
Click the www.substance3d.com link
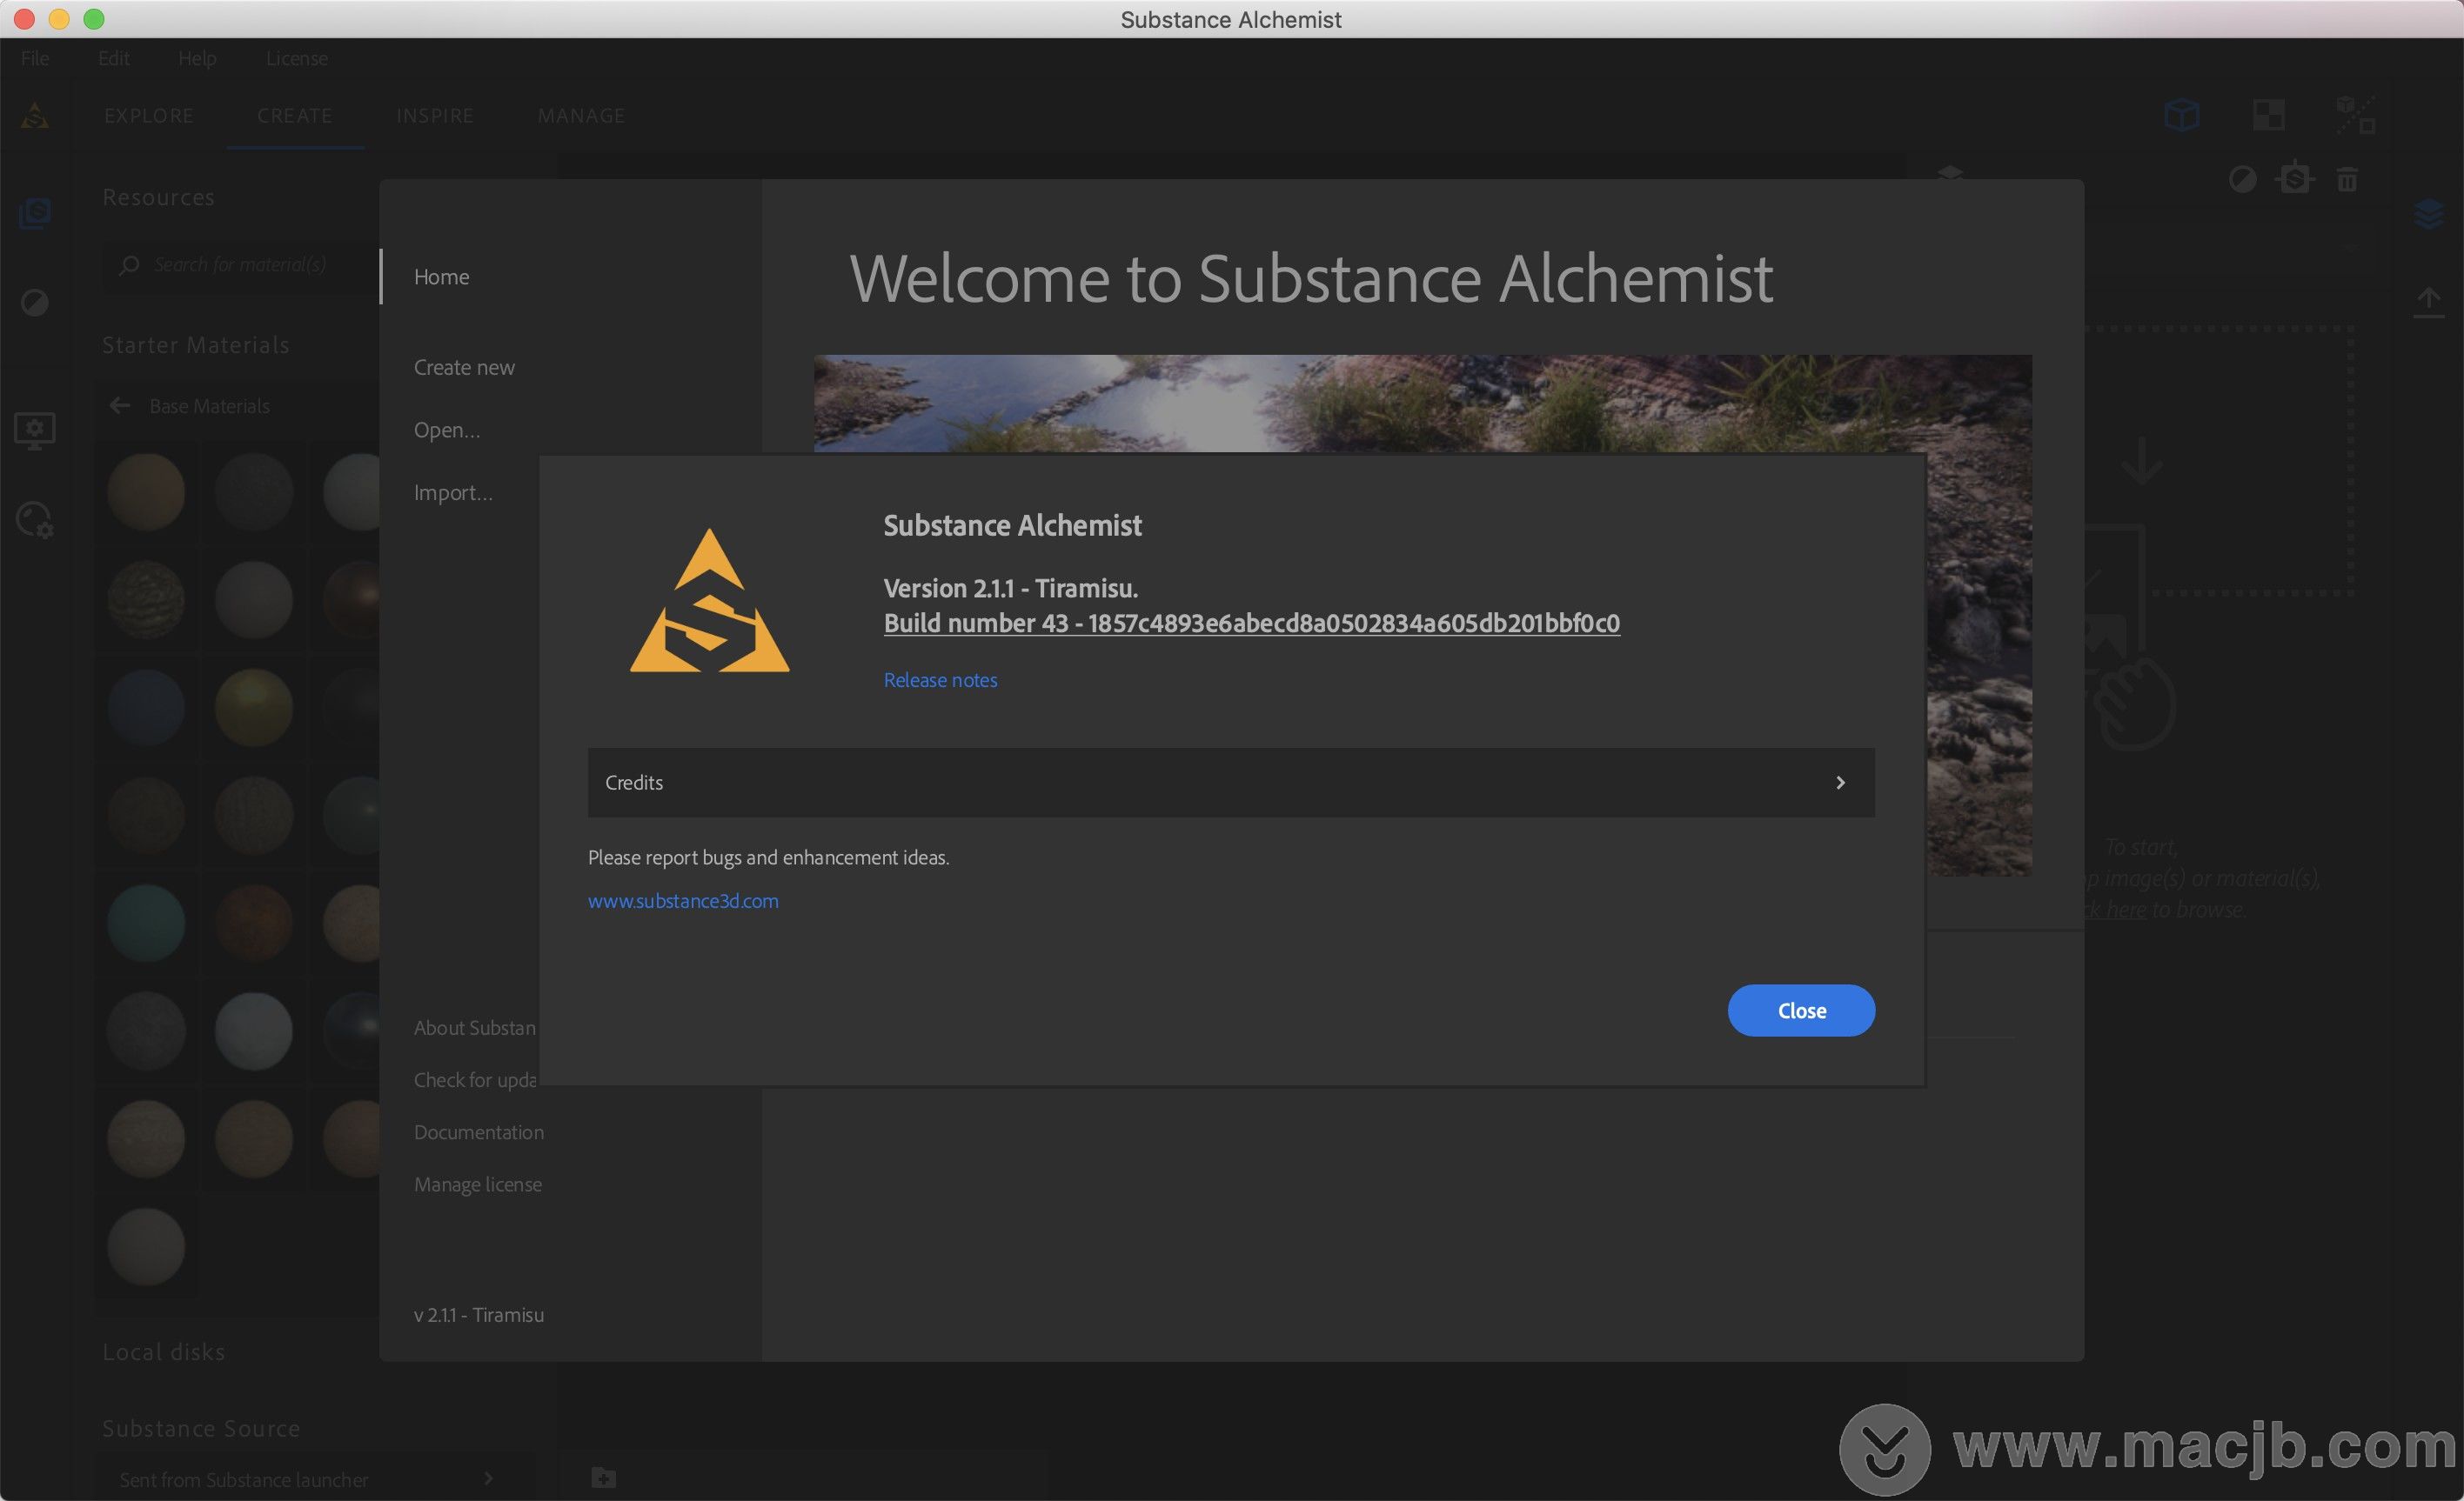tap(683, 897)
